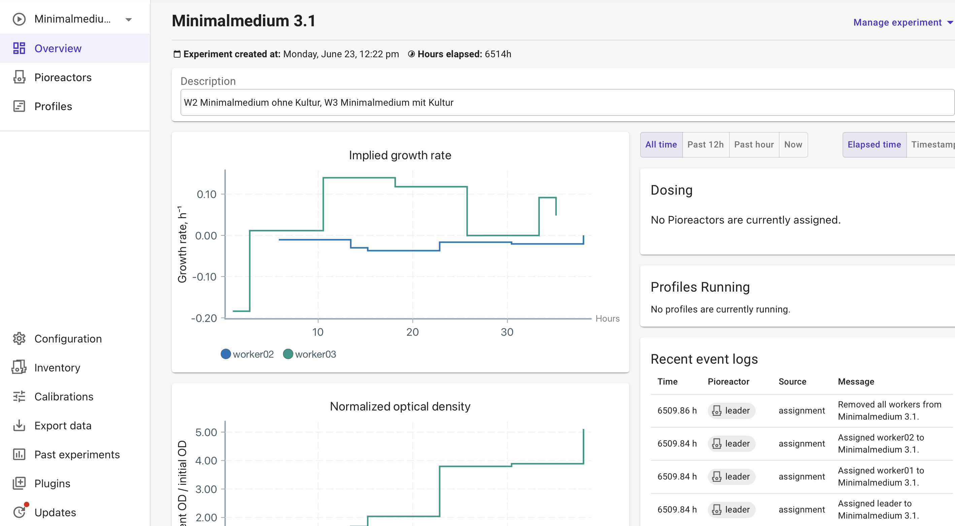Open the Configuration gear icon
This screenshot has height=526, width=955.
pos(19,338)
